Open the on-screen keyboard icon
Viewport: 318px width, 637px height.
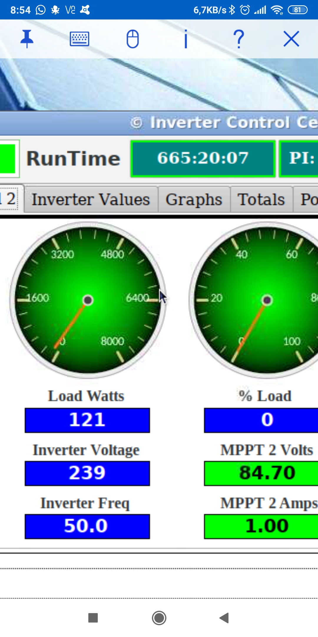[79, 39]
